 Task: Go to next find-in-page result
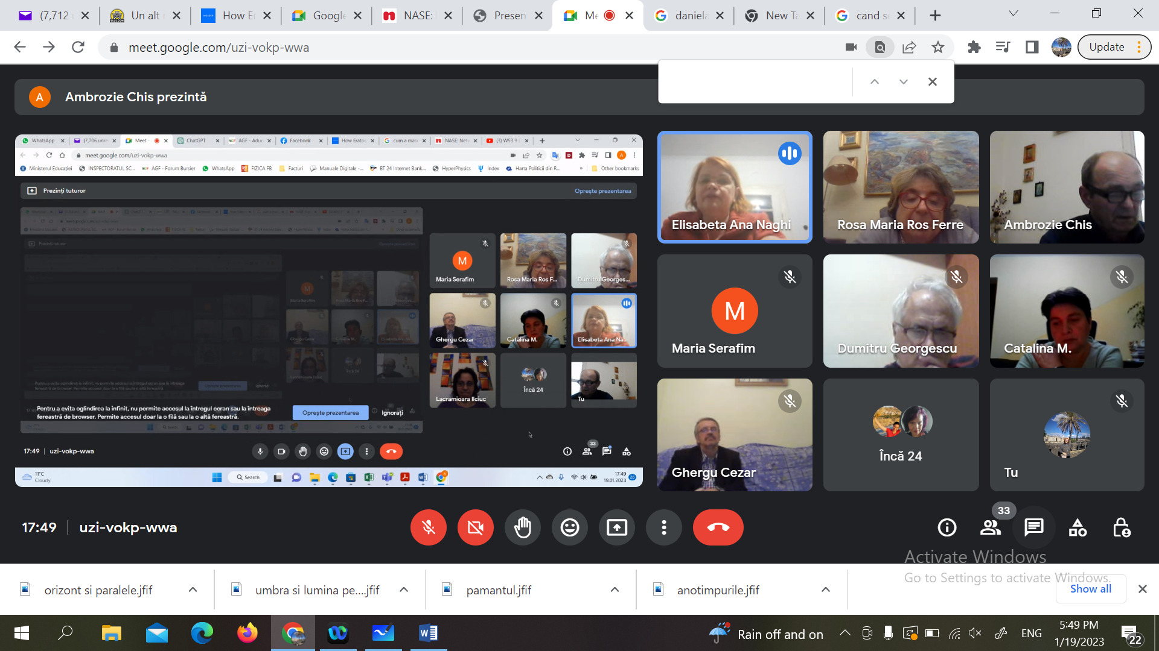(x=903, y=82)
